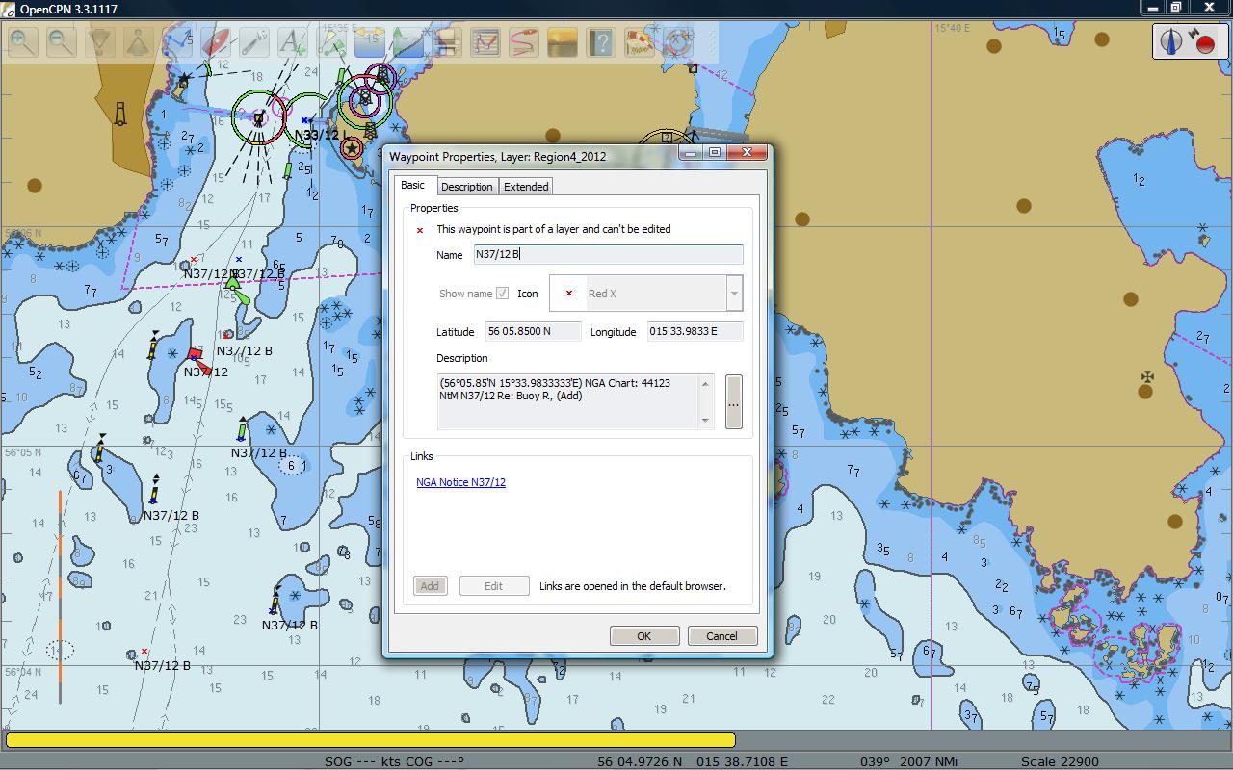
Task: Click the Add link button
Action: click(x=430, y=586)
